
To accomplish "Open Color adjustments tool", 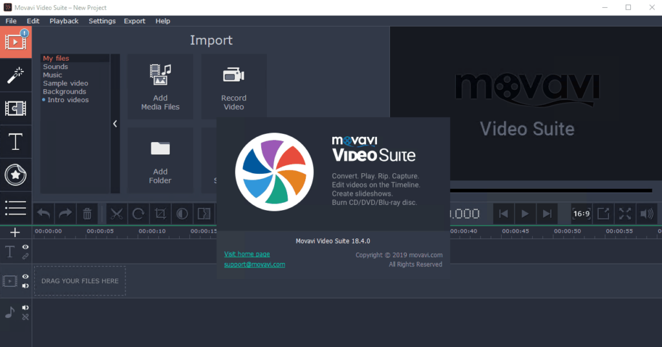I will (x=182, y=214).
